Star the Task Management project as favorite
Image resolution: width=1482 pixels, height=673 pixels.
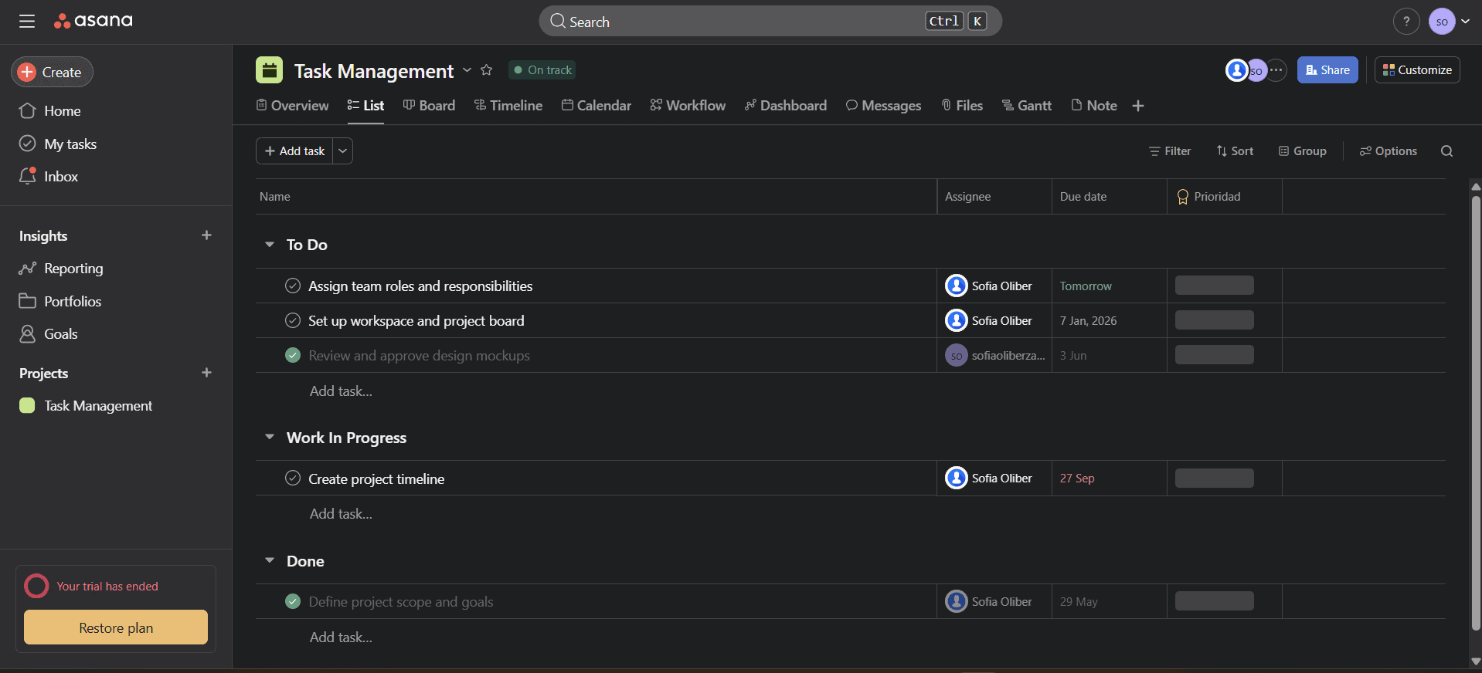coord(486,70)
